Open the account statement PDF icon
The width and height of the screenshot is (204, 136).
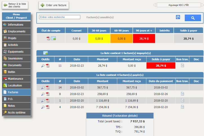[48, 38]
